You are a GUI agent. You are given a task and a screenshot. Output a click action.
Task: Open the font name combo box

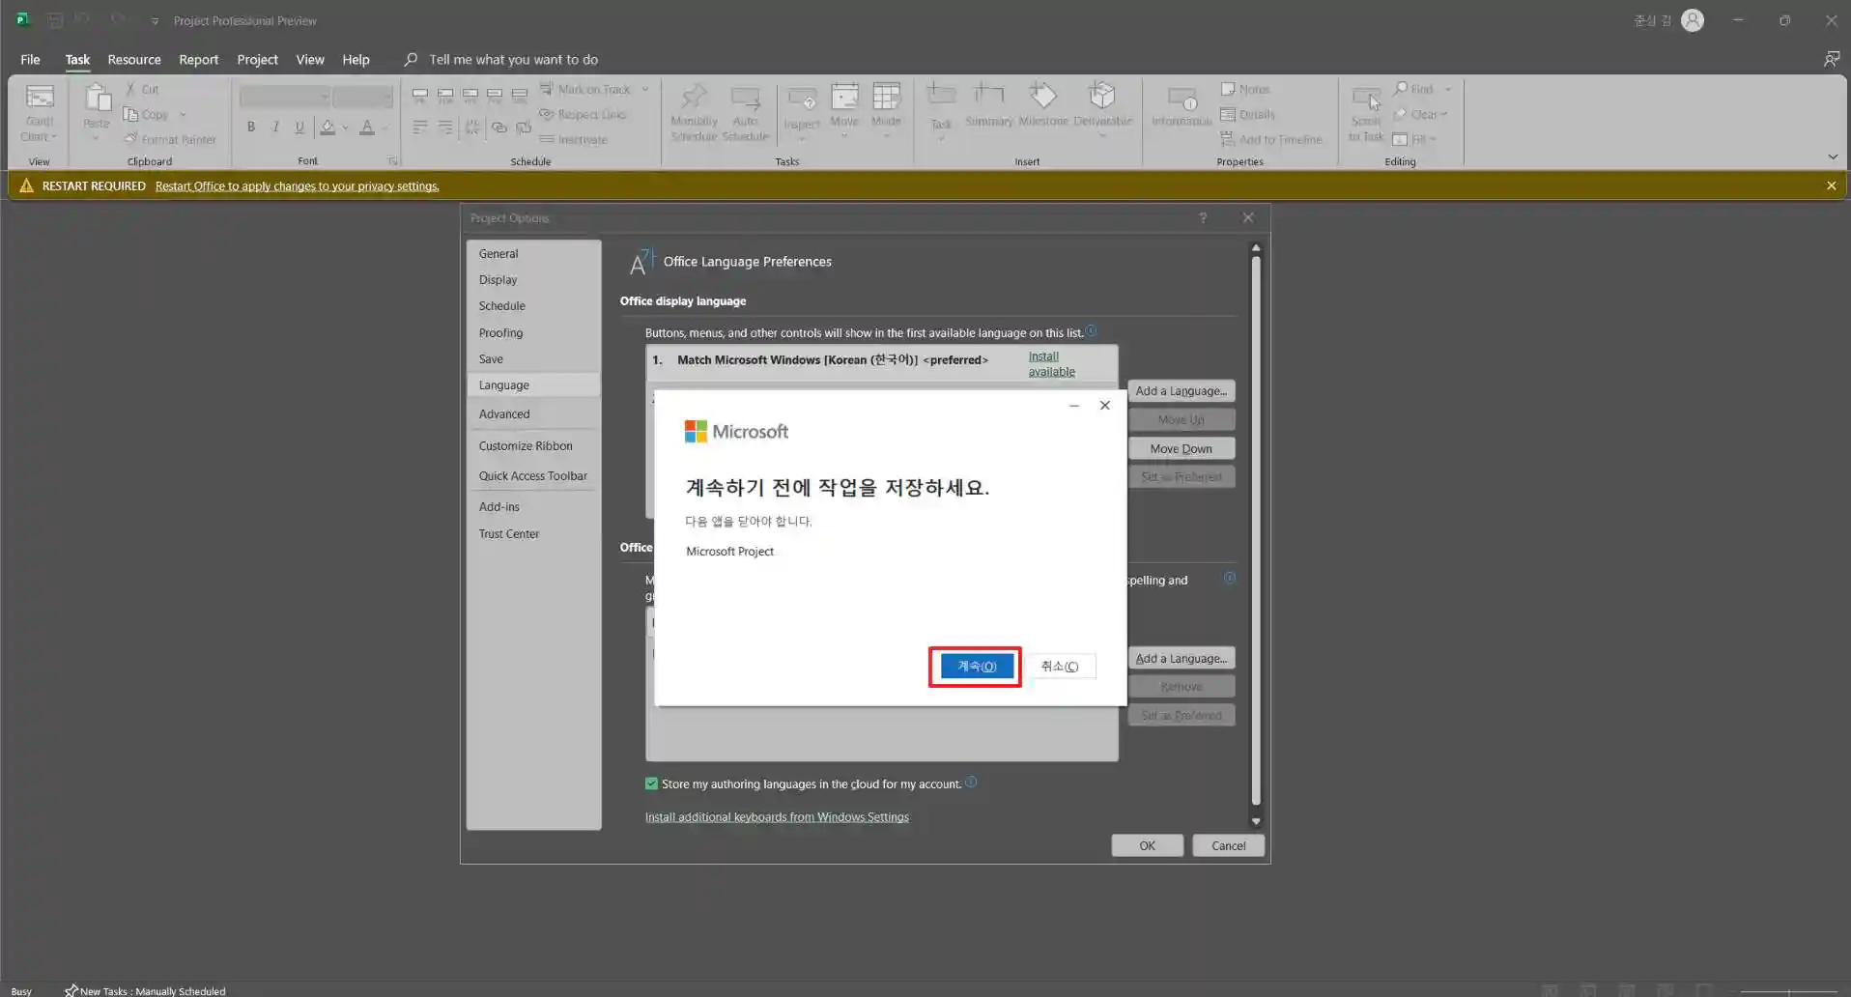click(285, 97)
